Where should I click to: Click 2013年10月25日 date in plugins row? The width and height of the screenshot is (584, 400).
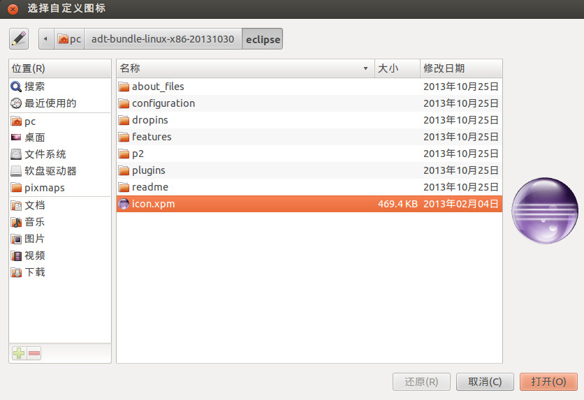[x=461, y=170]
